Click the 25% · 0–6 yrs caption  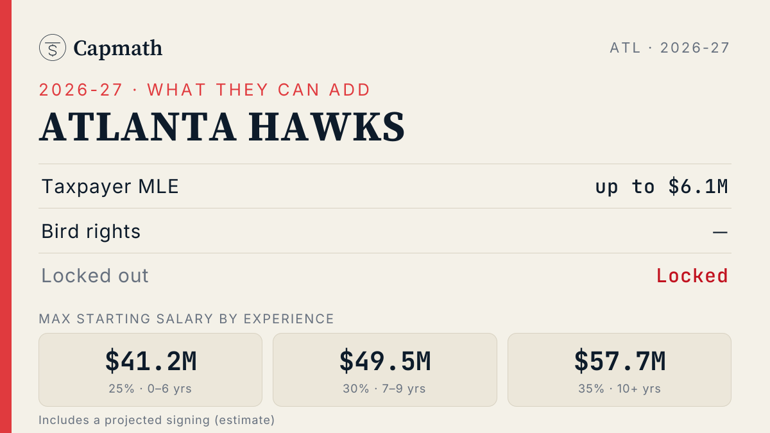[x=151, y=389]
